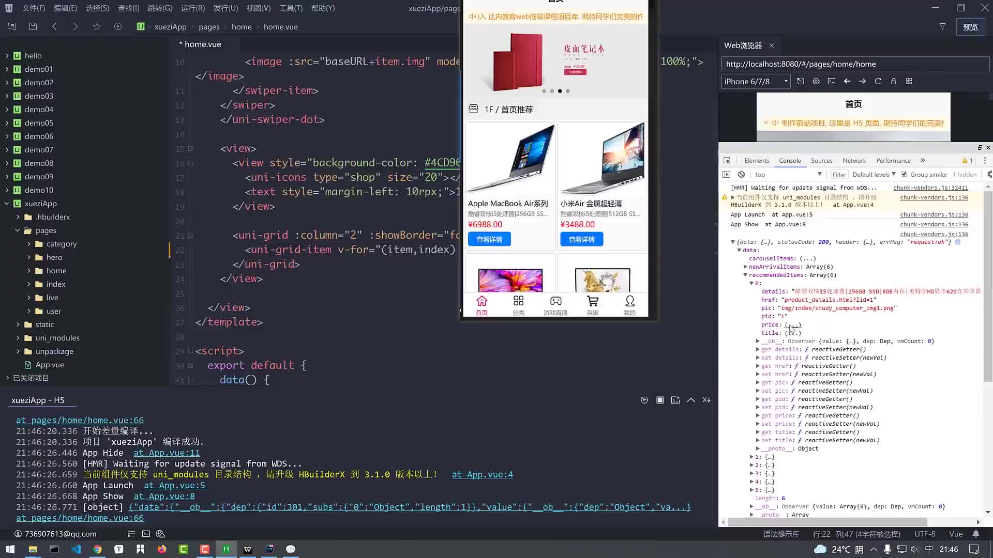Collapse the xueziApp project tree node
Image resolution: width=993 pixels, height=558 pixels.
(7, 204)
